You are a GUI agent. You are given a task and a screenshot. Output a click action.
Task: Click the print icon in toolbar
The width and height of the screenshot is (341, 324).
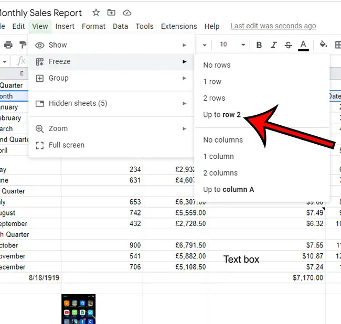coord(8,45)
